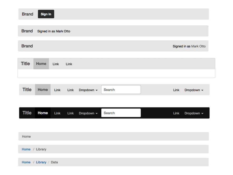Click the Data text in the last breadcrumb
Image resolution: width=233 pixels, height=175 pixels.
coord(54,162)
